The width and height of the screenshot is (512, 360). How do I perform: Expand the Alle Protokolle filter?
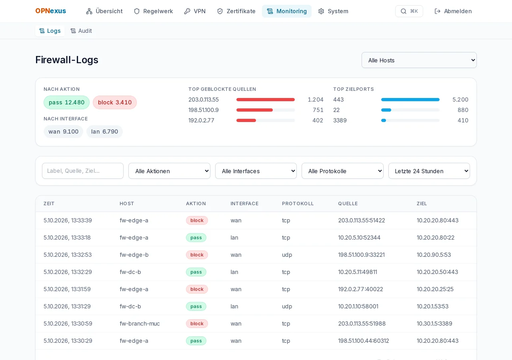tap(342, 171)
